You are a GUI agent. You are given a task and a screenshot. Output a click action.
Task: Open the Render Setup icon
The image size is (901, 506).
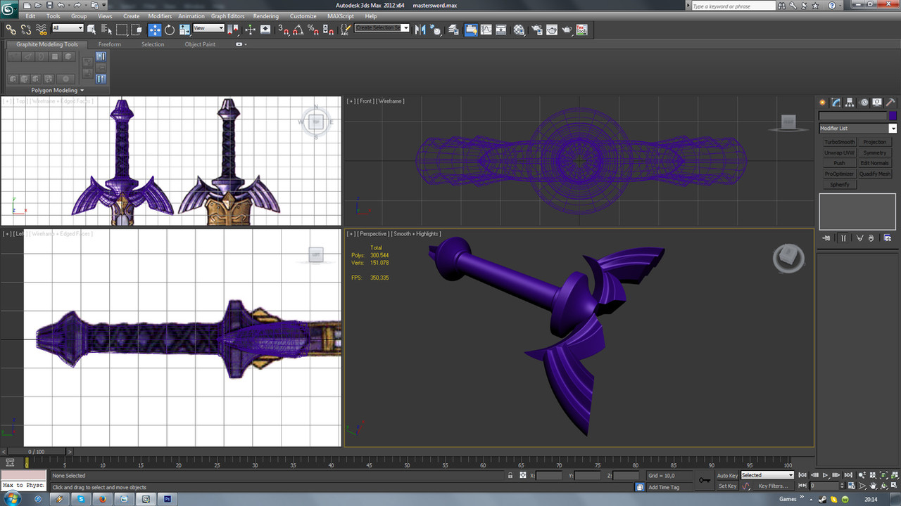537,30
